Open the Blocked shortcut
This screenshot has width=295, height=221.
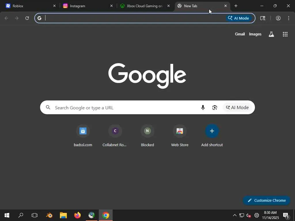click(x=147, y=136)
